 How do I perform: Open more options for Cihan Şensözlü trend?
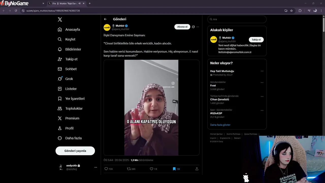click(x=262, y=97)
